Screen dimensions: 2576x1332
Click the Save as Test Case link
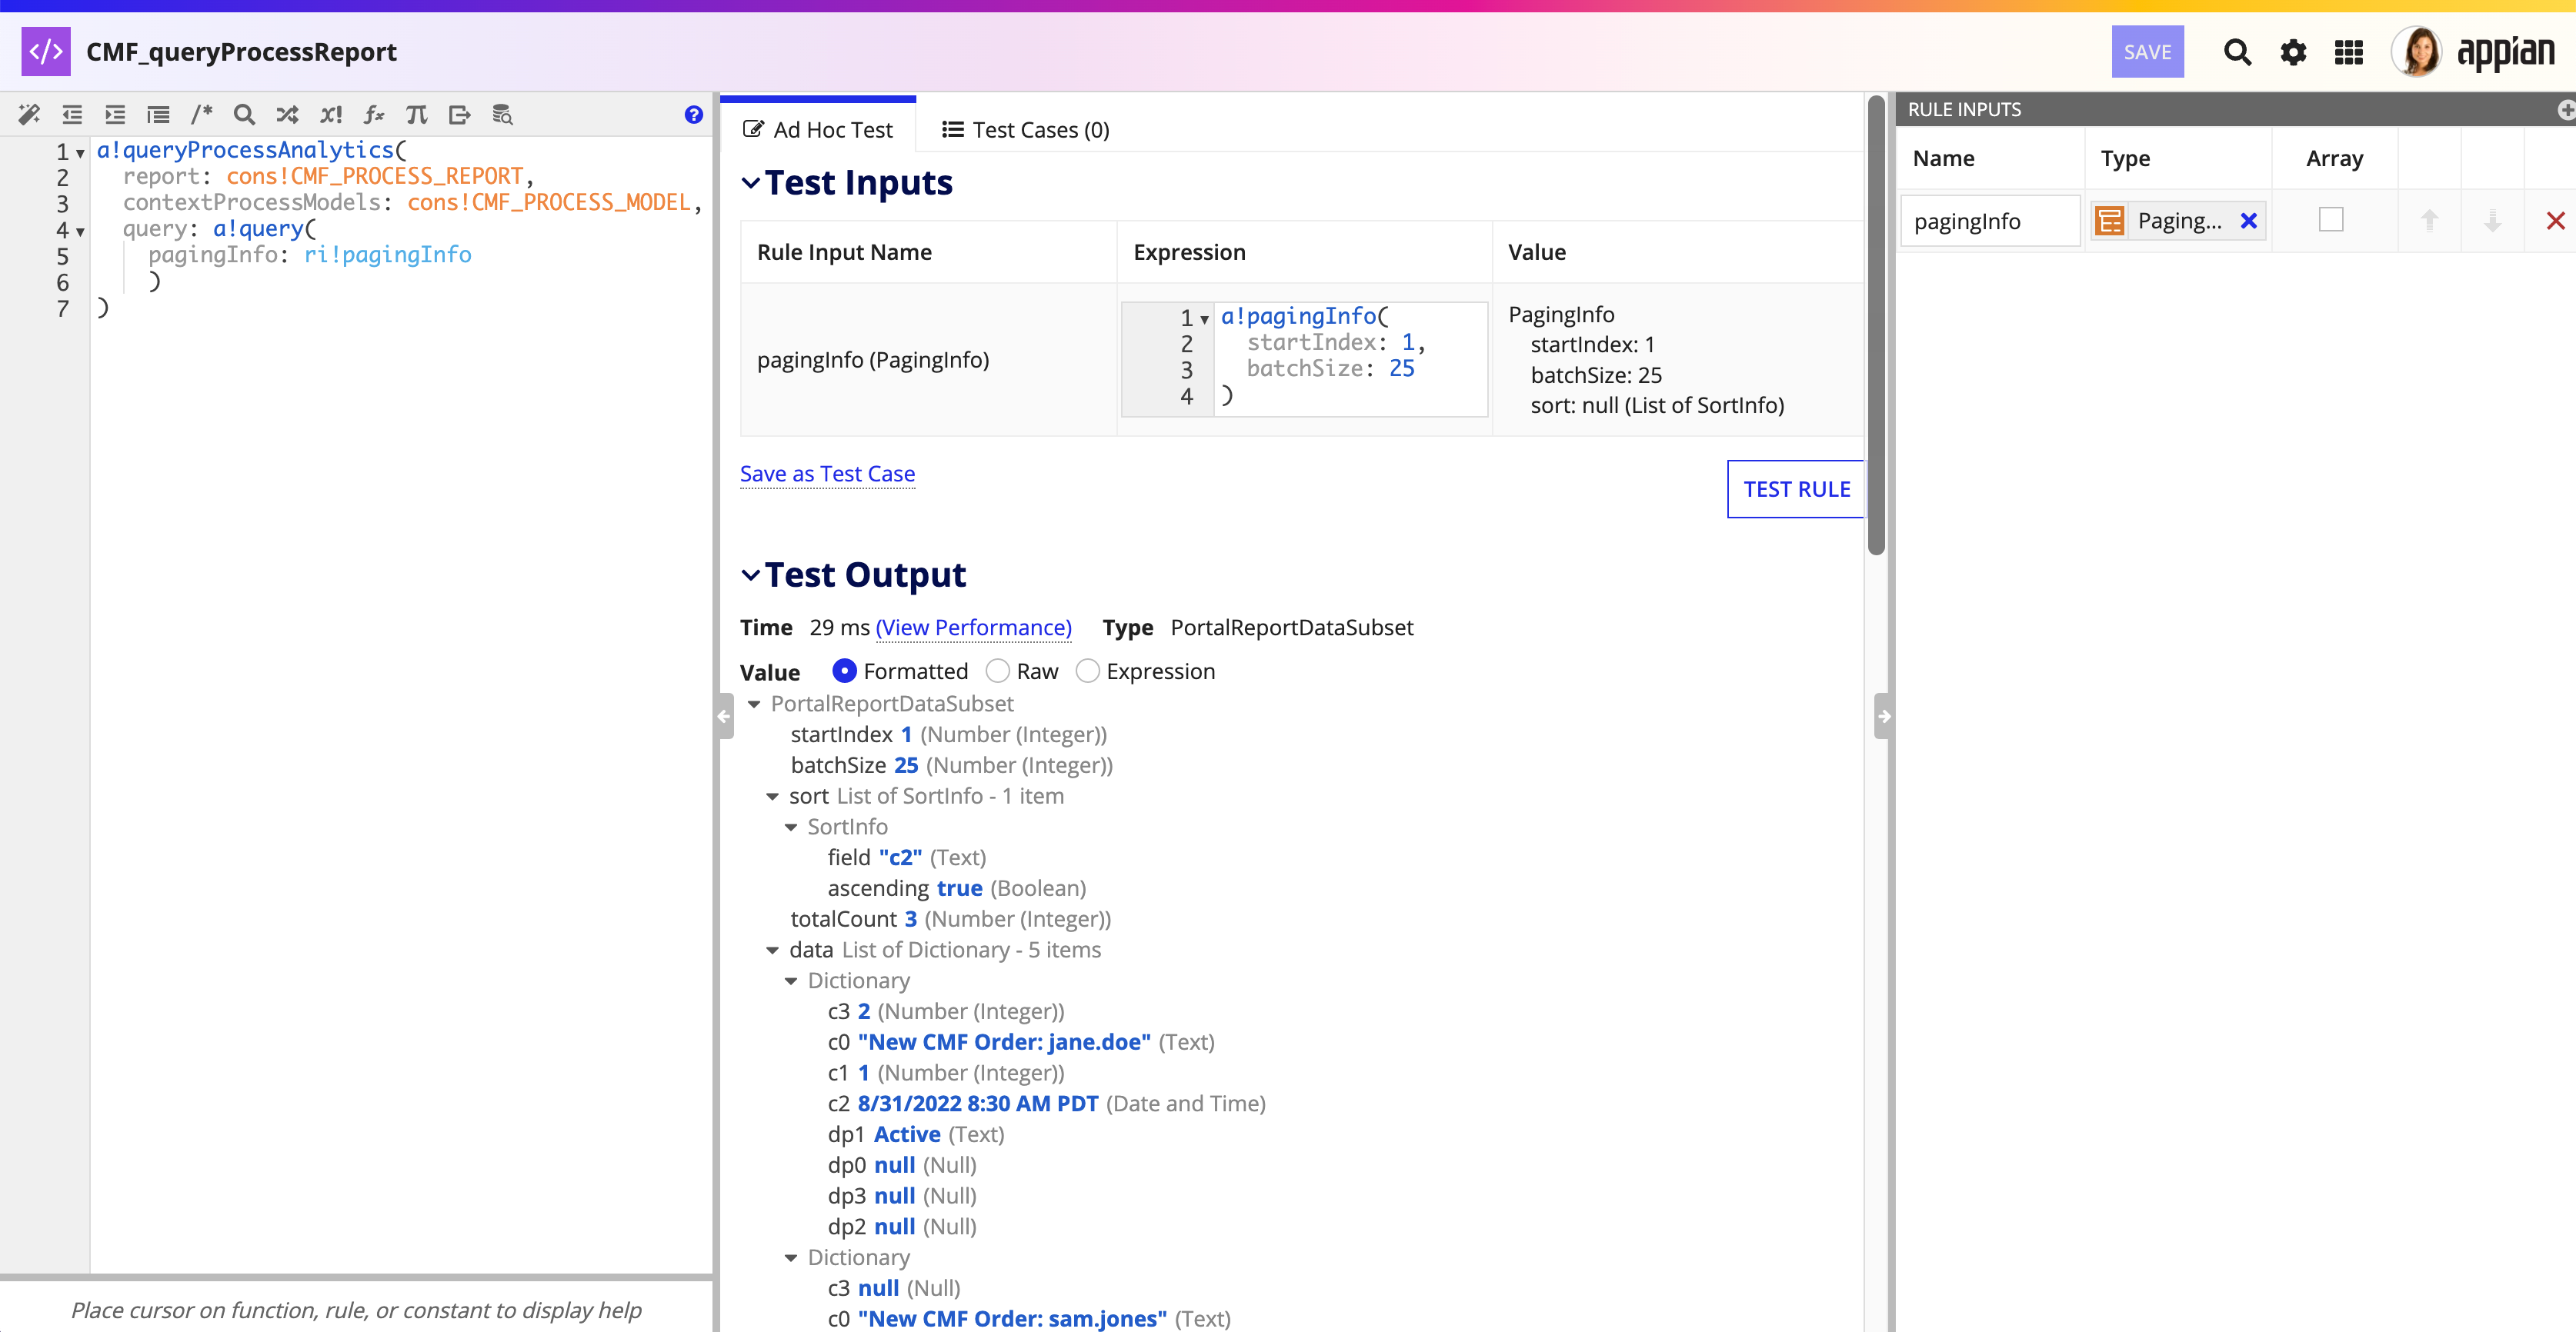tap(827, 474)
